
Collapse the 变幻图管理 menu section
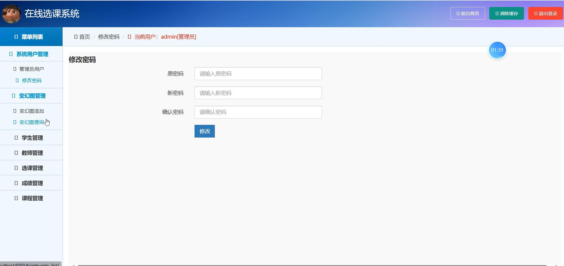pos(31,96)
